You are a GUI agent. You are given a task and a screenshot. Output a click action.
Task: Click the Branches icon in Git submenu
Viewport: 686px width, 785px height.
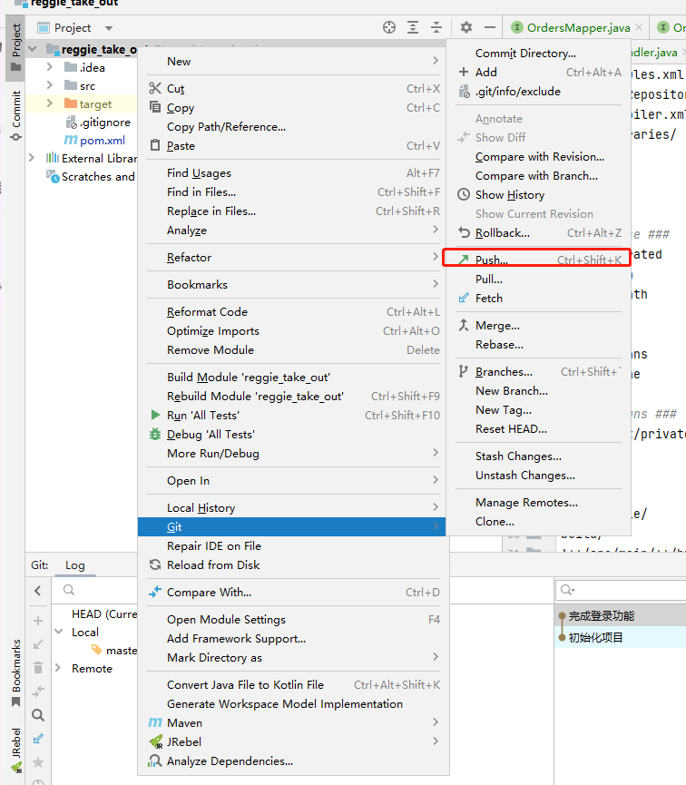[x=464, y=371]
